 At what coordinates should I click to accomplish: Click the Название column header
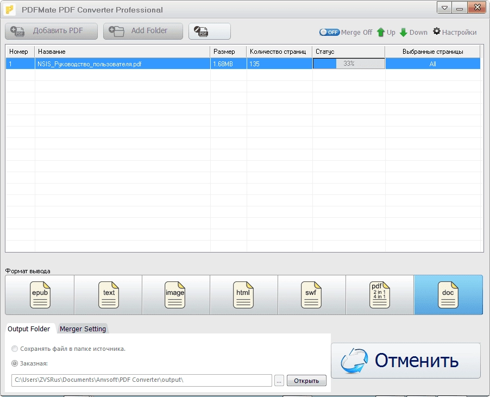tap(122, 52)
